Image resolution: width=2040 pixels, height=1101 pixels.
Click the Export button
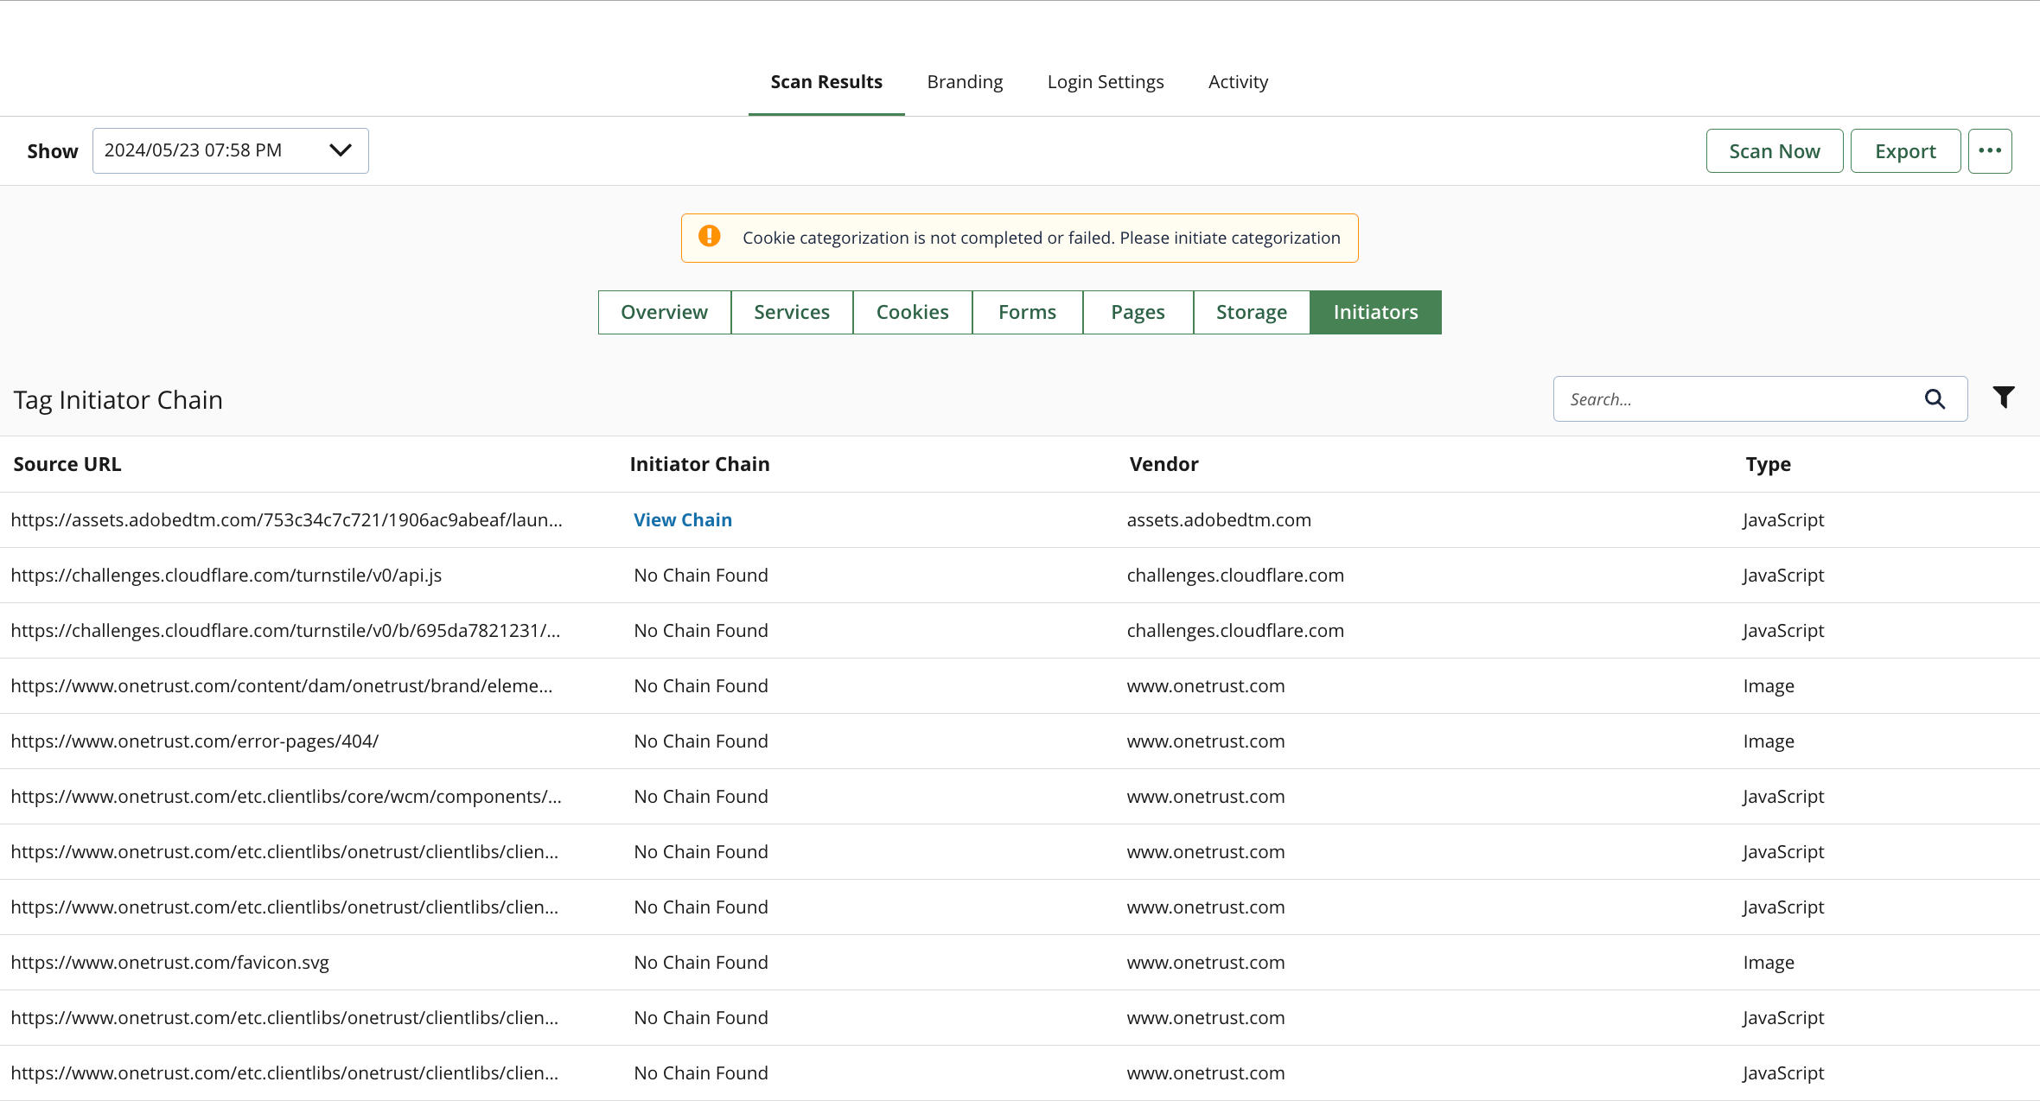coord(1905,150)
